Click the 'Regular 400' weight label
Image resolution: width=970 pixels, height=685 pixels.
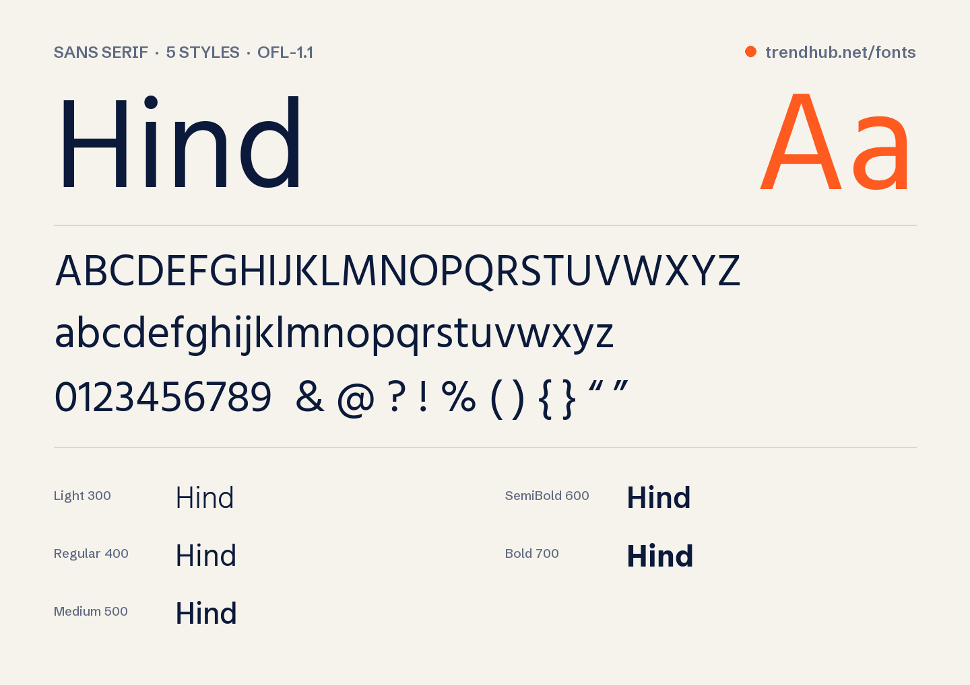tap(91, 554)
